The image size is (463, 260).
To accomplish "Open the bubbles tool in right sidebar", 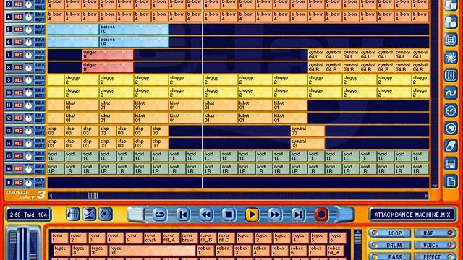I will 451,22.
